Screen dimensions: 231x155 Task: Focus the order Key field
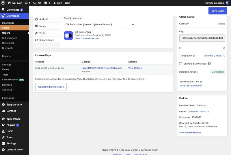pyautogui.click(x=202, y=38)
